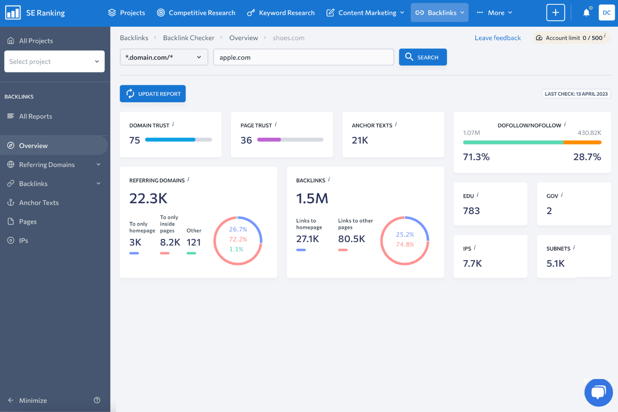Click the Update Report button

(x=153, y=94)
